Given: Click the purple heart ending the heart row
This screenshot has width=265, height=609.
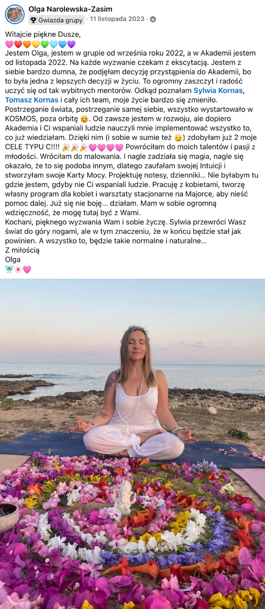Looking at the screenshot, I should [x=71, y=44].
